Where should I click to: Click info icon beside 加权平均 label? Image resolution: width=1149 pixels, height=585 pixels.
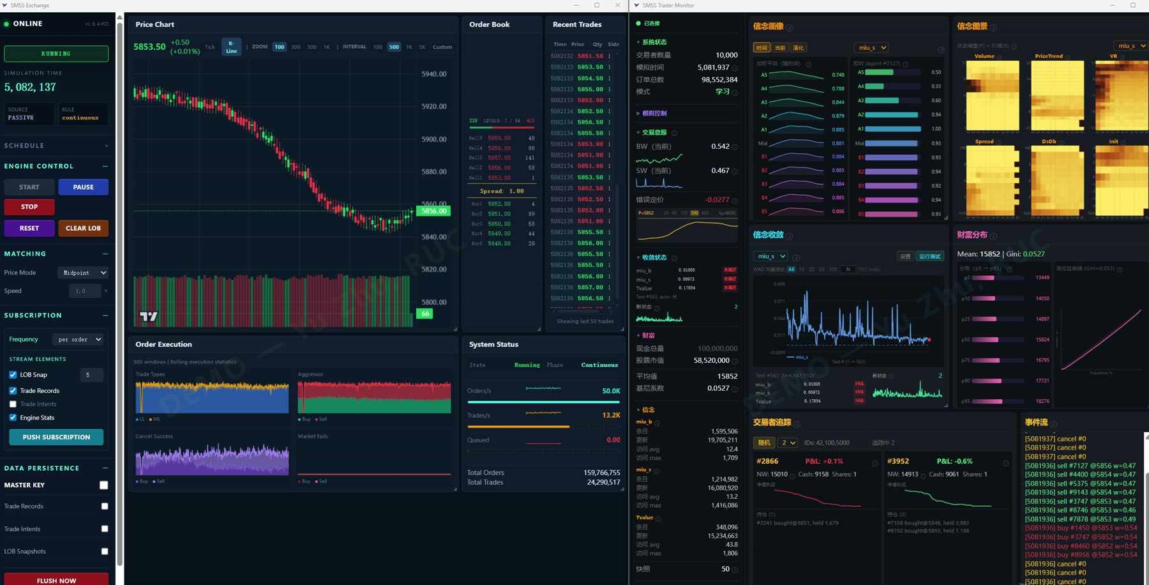[x=809, y=65]
